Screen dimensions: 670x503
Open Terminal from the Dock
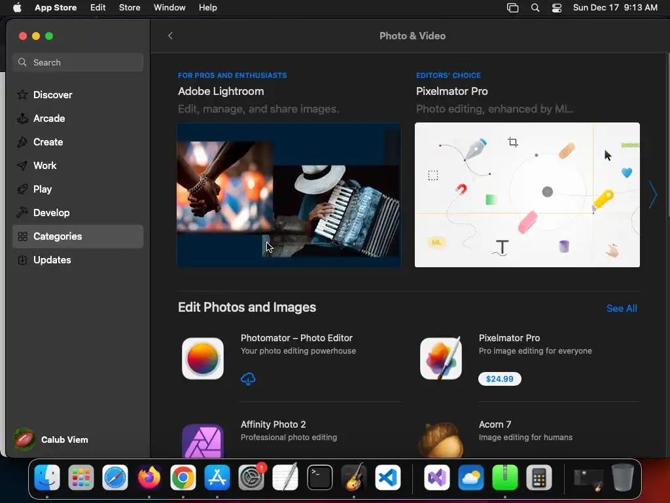coord(319,477)
